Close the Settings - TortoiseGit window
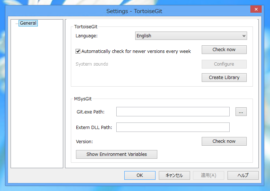The image size is (270, 191). (x=256, y=9)
